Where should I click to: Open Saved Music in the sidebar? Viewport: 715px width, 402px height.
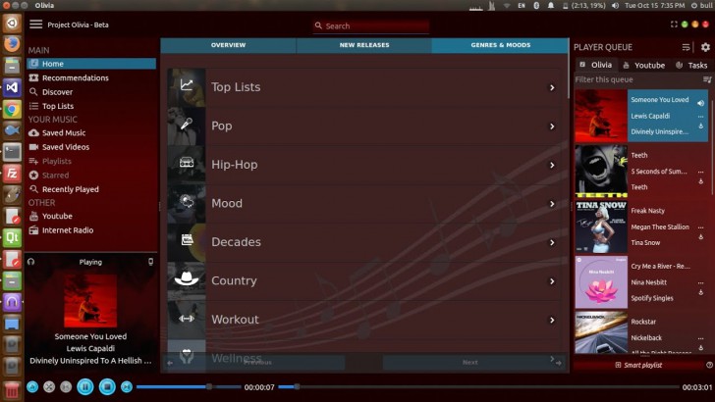tap(91, 133)
